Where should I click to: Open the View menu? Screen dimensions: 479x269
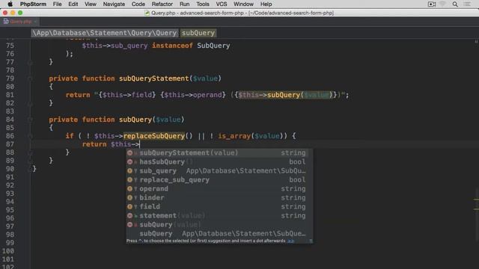91,4
